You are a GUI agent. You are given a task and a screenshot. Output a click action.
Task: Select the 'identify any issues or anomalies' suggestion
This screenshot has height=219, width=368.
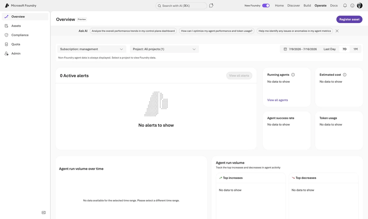(295, 31)
